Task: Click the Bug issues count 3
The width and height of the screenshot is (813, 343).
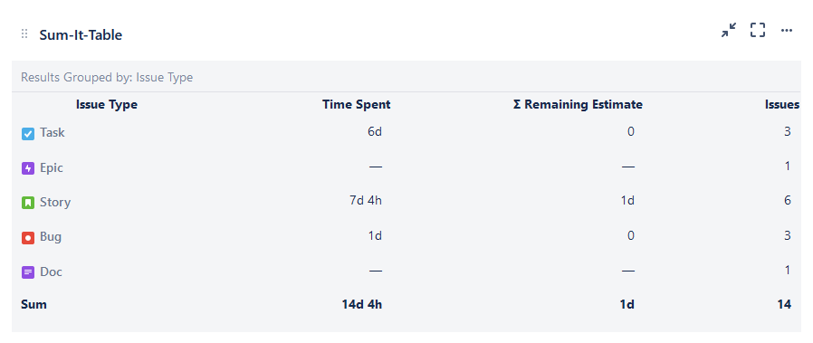Action: click(788, 235)
